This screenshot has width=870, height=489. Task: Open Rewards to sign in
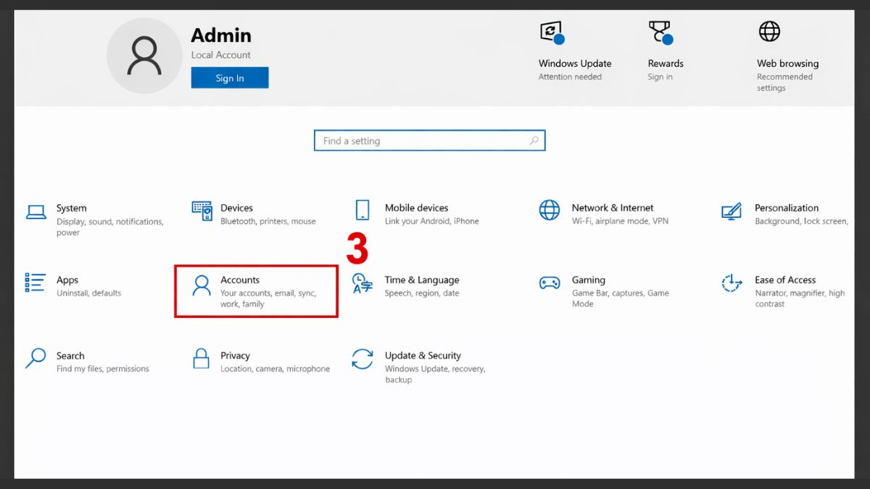tap(660, 31)
